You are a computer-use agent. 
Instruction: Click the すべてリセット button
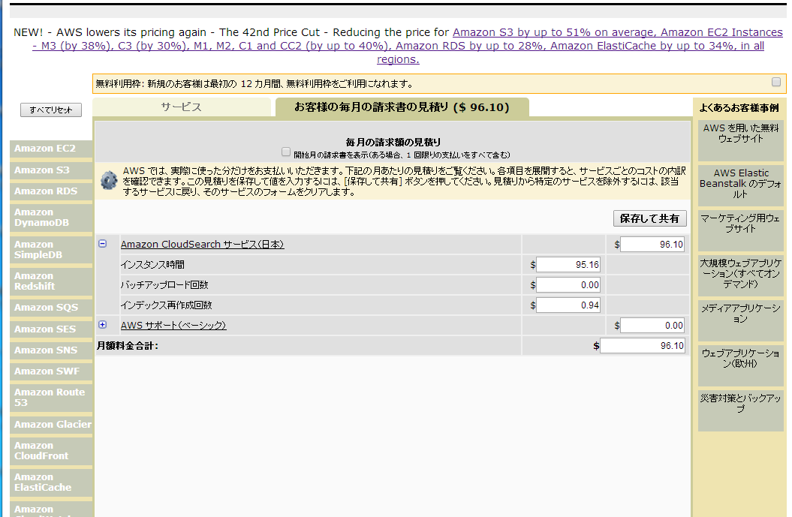pos(51,110)
